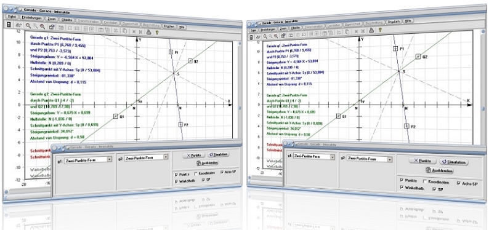Click point marker Q1 in the left graph
The height and width of the screenshot is (230, 489).
pyautogui.click(x=115, y=116)
